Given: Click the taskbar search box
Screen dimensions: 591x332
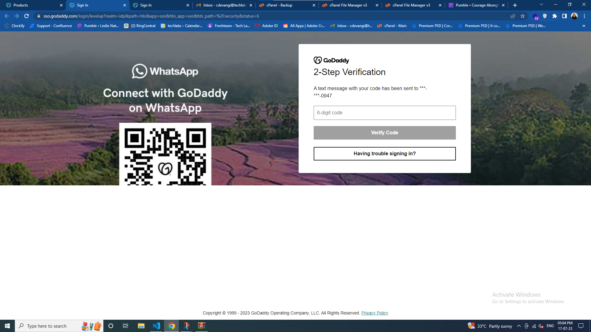Looking at the screenshot, I should coord(59,326).
